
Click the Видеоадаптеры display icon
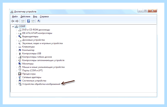tap(20, 36)
